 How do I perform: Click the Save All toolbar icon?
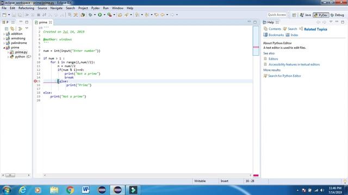tap(20, 15)
